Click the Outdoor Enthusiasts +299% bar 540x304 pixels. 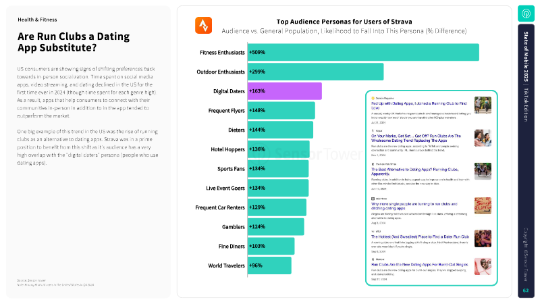click(315, 72)
